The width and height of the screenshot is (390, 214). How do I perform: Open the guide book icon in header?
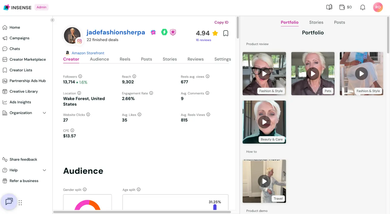tap(329, 7)
